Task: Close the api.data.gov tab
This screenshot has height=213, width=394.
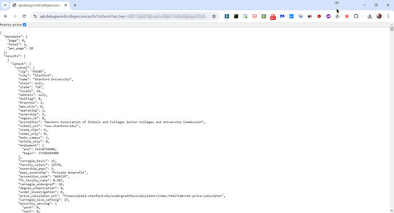Action: pyautogui.click(x=66, y=5)
